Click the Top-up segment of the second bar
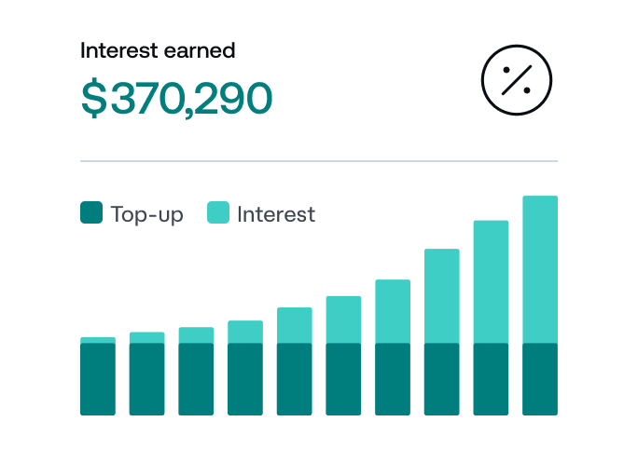638x449 pixels. coord(146,379)
